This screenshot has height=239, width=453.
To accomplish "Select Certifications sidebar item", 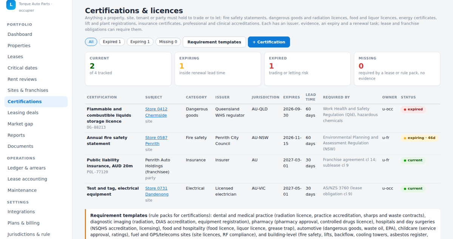I will 36,102.
